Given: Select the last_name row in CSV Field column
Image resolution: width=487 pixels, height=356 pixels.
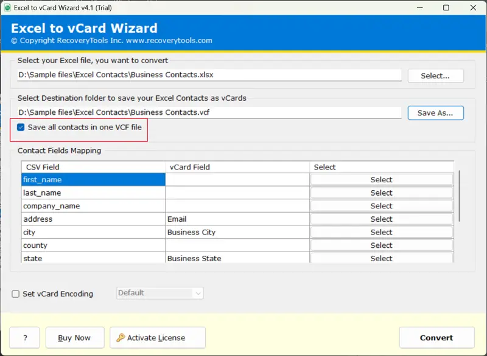Looking at the screenshot, I should 93,193.
